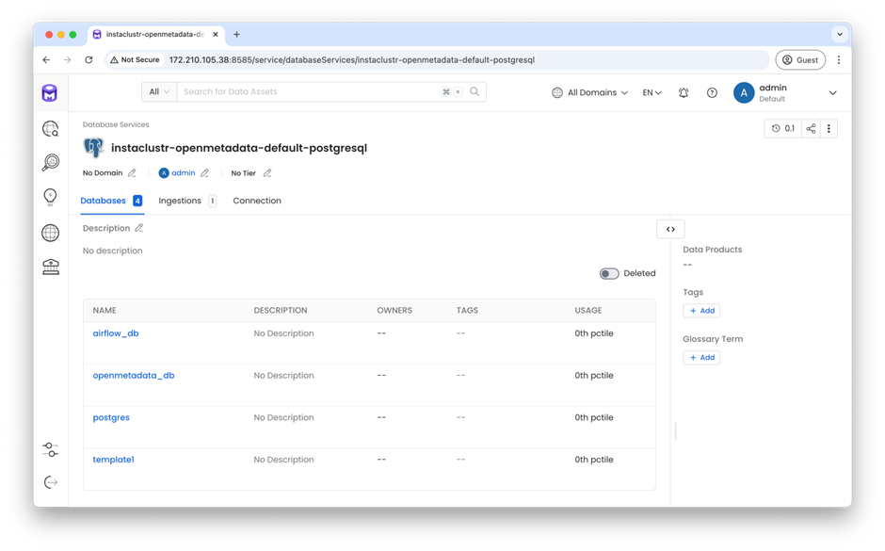Click the OWNERS column header
The image size is (885, 551).
tap(394, 310)
